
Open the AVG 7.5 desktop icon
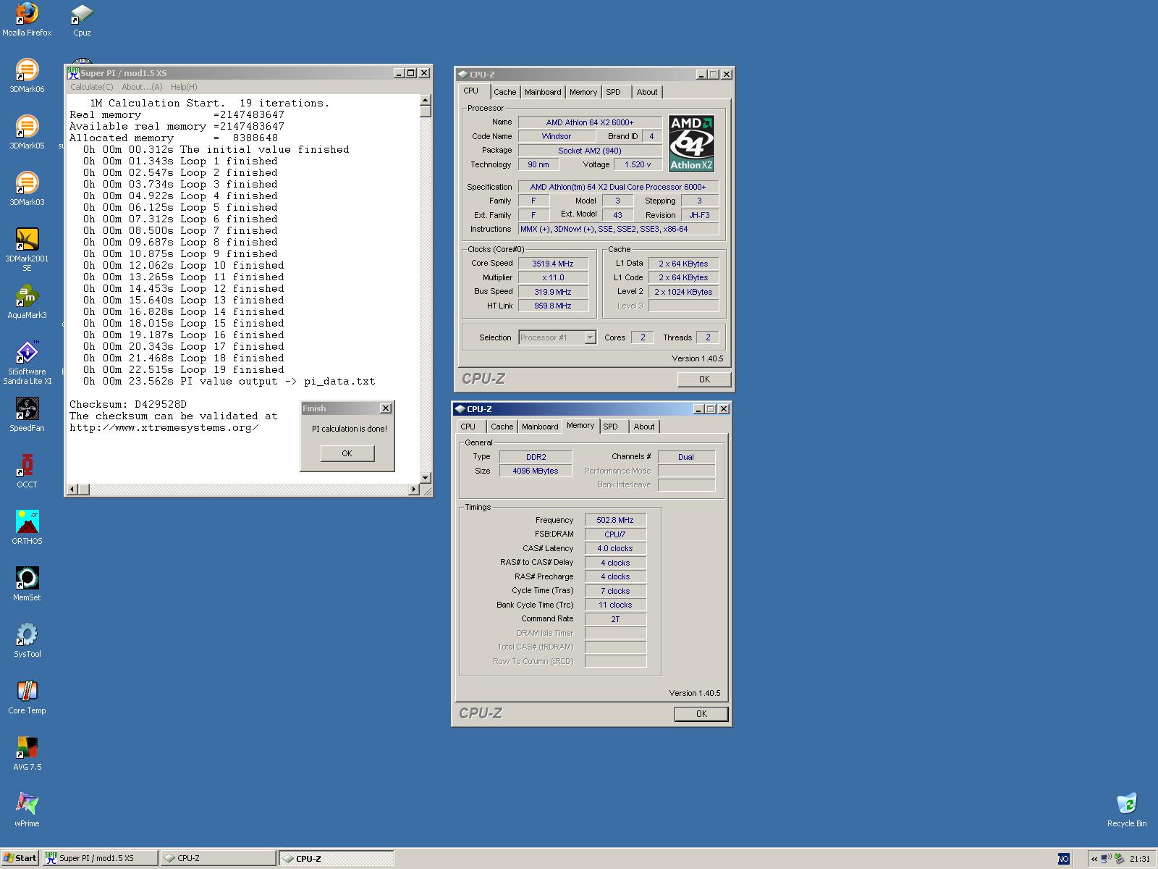click(27, 754)
